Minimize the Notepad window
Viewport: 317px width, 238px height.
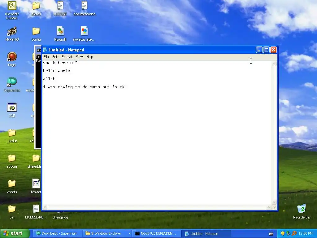(259, 50)
